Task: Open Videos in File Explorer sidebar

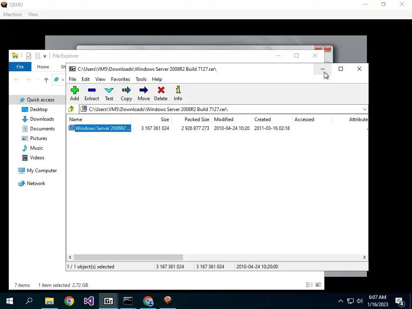Action: point(37,158)
